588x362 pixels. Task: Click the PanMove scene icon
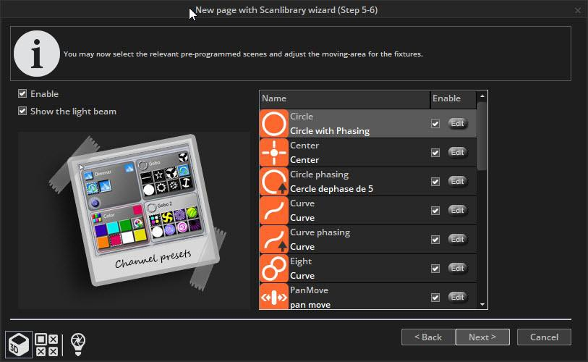[x=274, y=297]
